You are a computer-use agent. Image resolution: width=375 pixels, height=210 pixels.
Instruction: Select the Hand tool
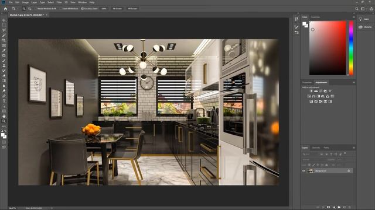click(4, 116)
